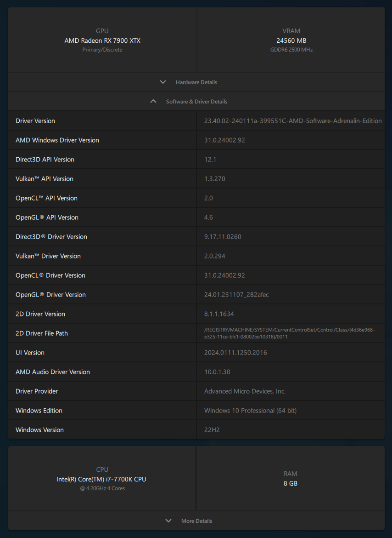The width and height of the screenshot is (392, 538).
Task: Click the OpenCL Driver Version label
Action: [x=50, y=275]
